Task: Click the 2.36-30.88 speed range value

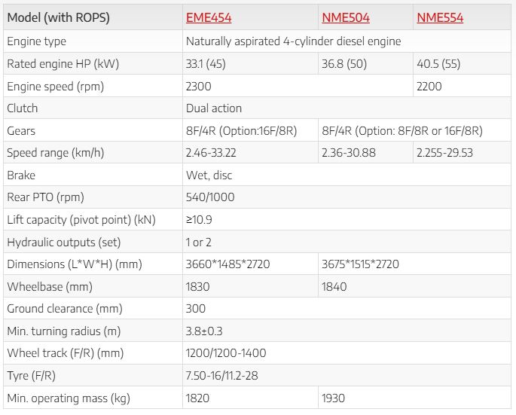Action: 353,153
